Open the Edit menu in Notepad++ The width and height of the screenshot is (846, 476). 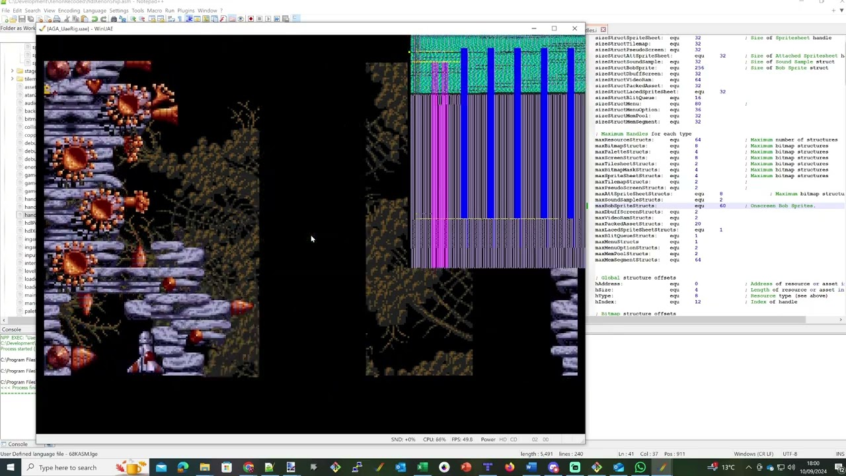click(17, 11)
